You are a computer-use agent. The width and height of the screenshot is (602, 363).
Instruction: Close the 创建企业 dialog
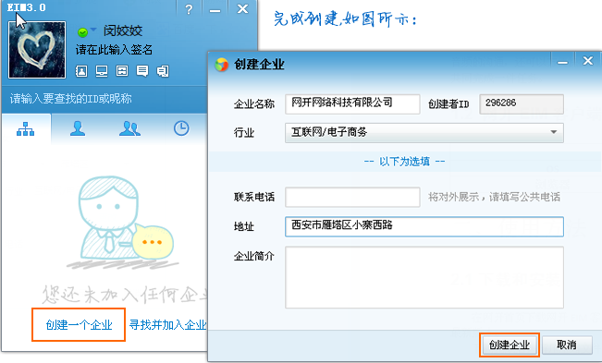pos(588,61)
